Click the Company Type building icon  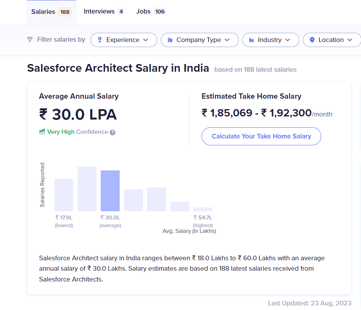tap(170, 39)
